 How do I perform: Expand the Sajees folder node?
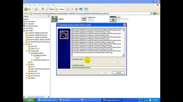27,78
